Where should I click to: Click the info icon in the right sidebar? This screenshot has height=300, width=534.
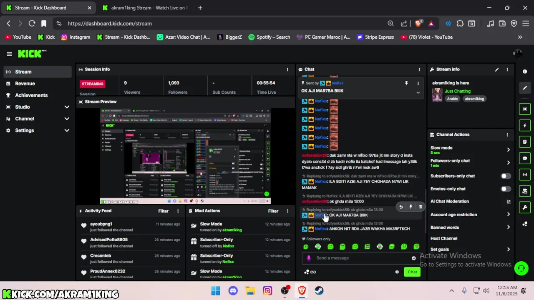(x=525, y=72)
